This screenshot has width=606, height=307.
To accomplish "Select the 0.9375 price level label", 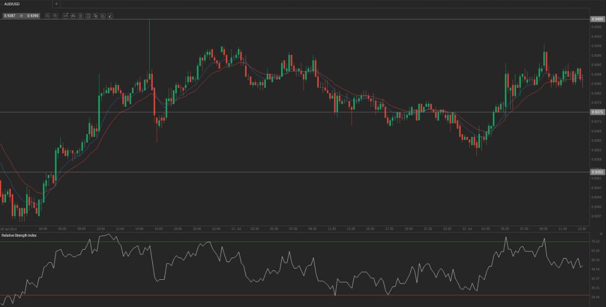I will (x=597, y=112).
